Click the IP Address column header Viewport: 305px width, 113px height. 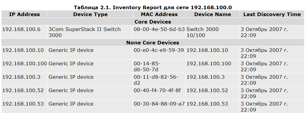pos(24,14)
